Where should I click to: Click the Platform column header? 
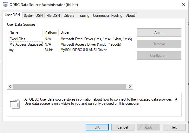[x=51, y=32]
